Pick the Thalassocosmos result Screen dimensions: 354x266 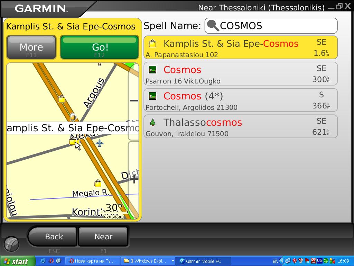(x=241, y=126)
